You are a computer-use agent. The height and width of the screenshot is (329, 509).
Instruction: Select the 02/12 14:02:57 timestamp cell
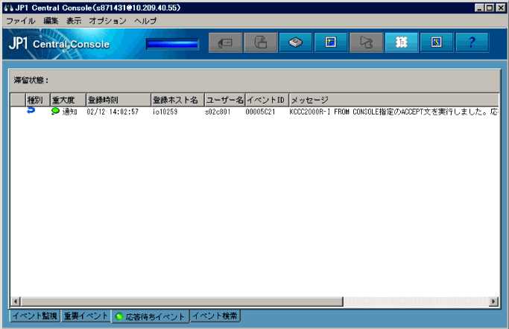tap(113, 112)
